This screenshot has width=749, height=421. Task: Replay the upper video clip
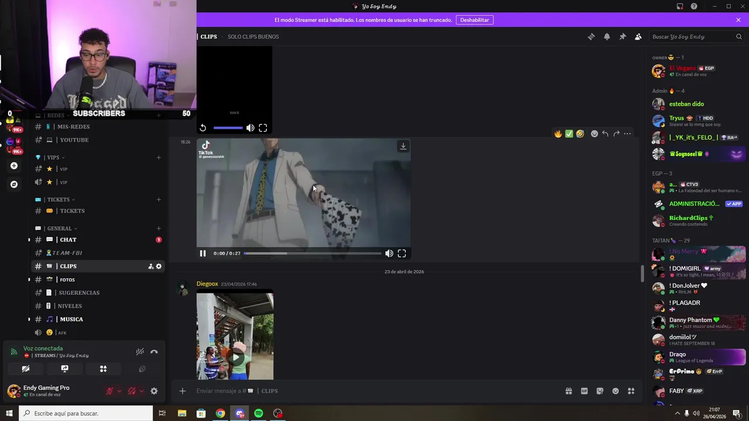click(202, 128)
